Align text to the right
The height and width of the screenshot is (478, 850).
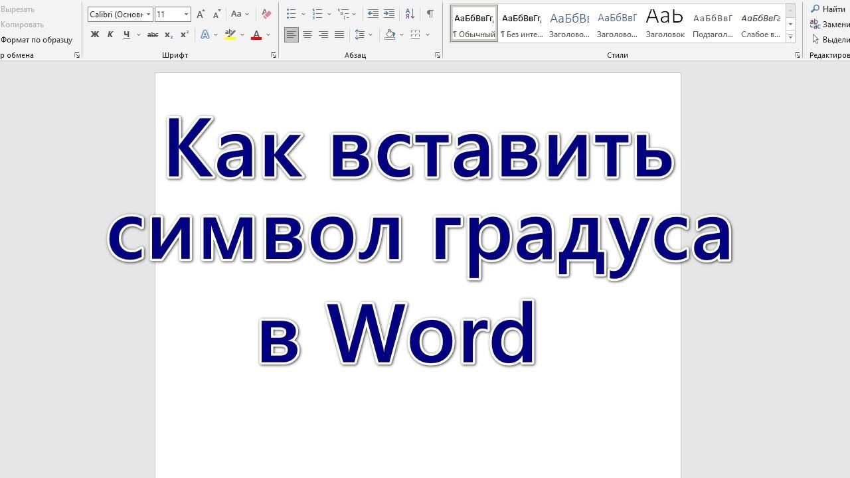click(x=323, y=35)
